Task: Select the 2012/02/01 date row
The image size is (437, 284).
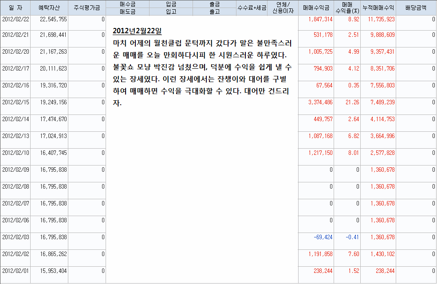Action: click(x=15, y=271)
